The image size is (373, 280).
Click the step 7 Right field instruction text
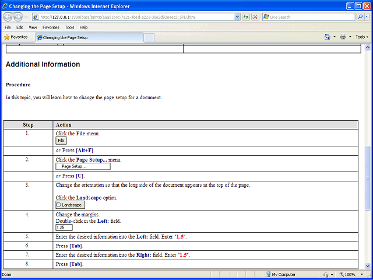tap(123, 255)
